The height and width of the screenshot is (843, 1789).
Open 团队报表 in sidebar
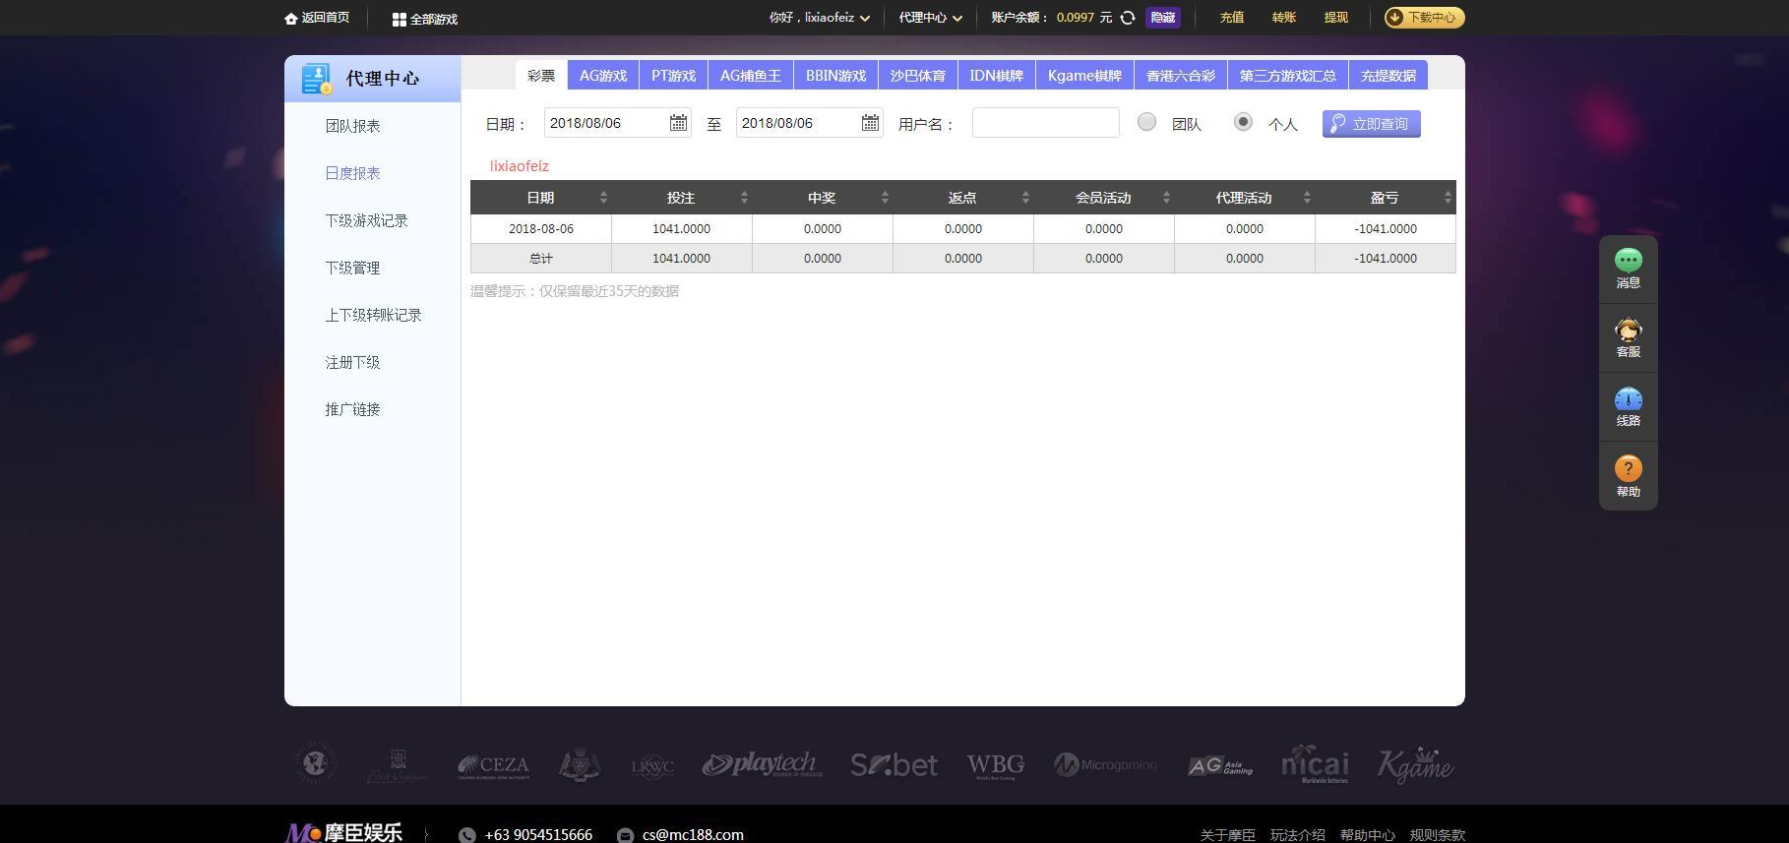coord(352,126)
